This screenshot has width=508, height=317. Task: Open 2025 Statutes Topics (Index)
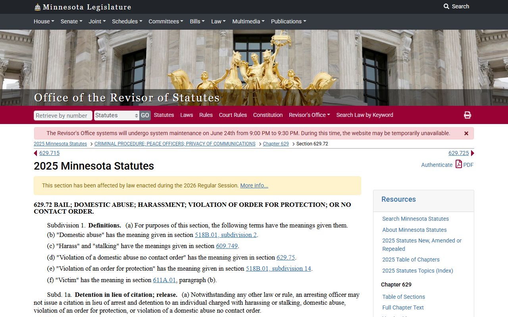pos(418,271)
